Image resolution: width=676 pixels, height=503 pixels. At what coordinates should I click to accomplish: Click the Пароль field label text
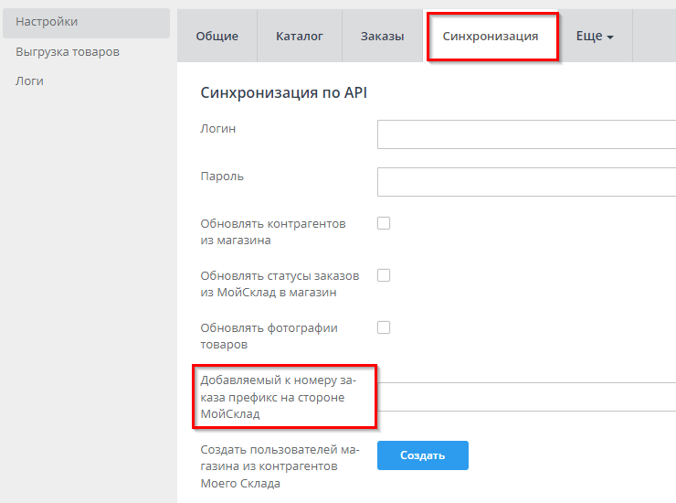(x=222, y=176)
